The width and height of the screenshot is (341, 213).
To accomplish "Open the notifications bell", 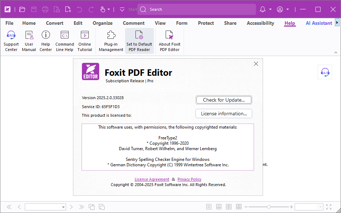I will coord(263,9).
